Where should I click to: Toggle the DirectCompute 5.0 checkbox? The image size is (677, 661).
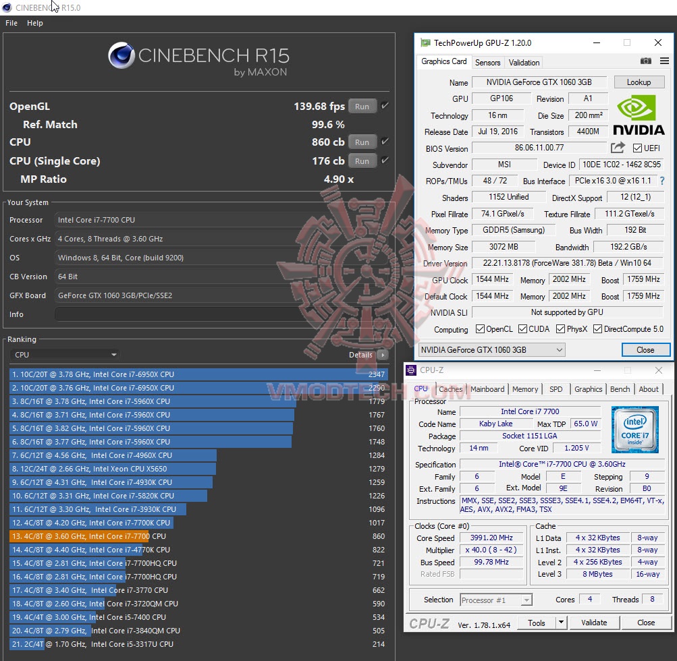click(597, 329)
